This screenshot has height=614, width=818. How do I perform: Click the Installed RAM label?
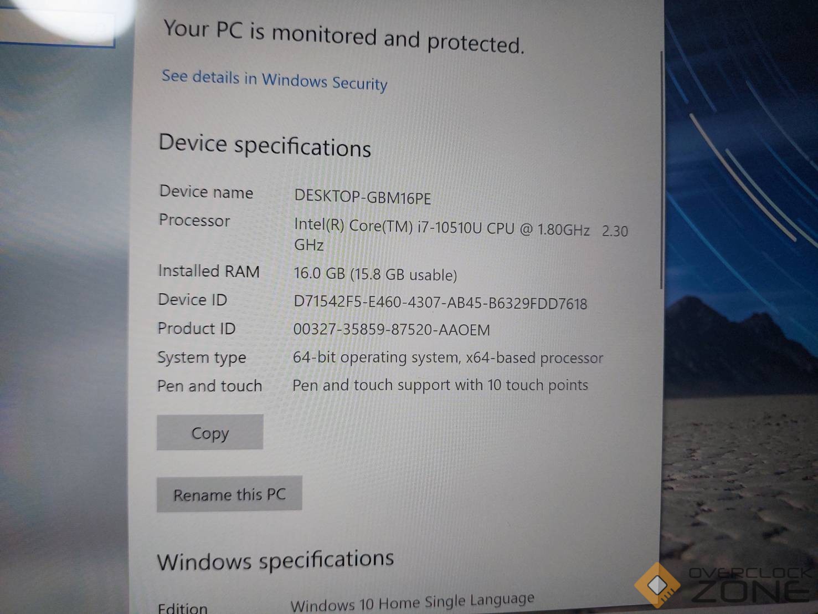coord(209,271)
